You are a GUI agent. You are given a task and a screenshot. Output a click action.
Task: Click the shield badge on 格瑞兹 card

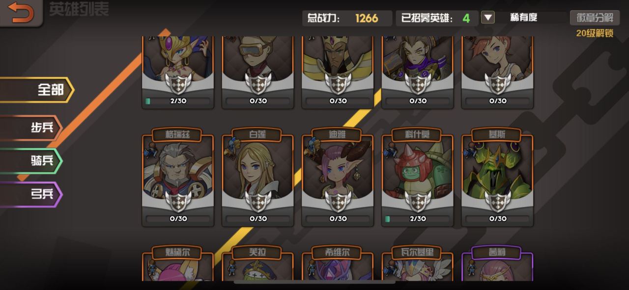click(x=178, y=201)
